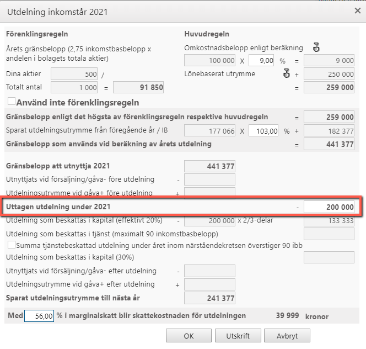This screenshot has width=366, height=349.
Task: Confirm the dialog with OK
Action: click(189, 336)
